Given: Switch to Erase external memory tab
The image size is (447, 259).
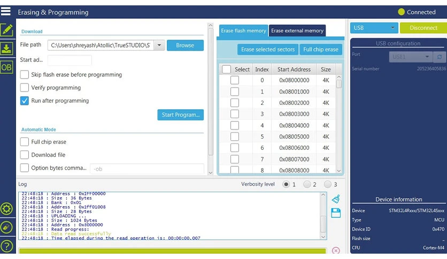Looking at the screenshot, I should [297, 31].
